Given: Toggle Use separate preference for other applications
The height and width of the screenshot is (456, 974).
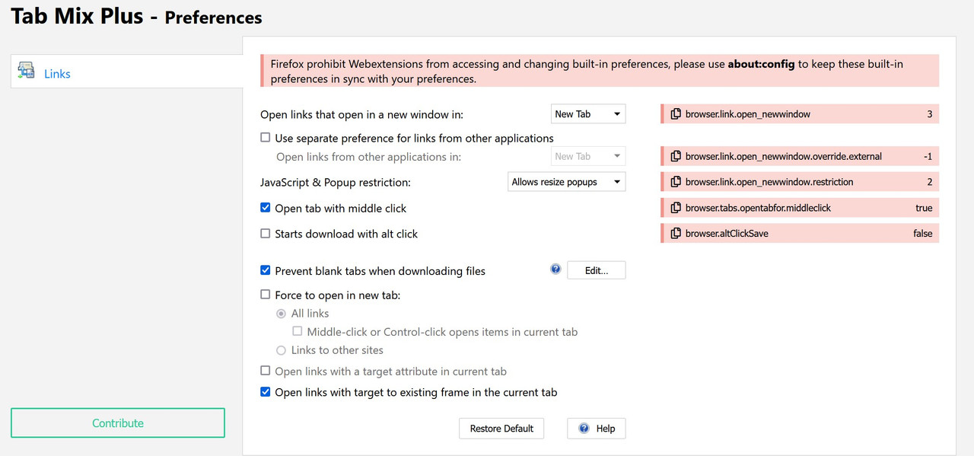Looking at the screenshot, I should pos(266,138).
